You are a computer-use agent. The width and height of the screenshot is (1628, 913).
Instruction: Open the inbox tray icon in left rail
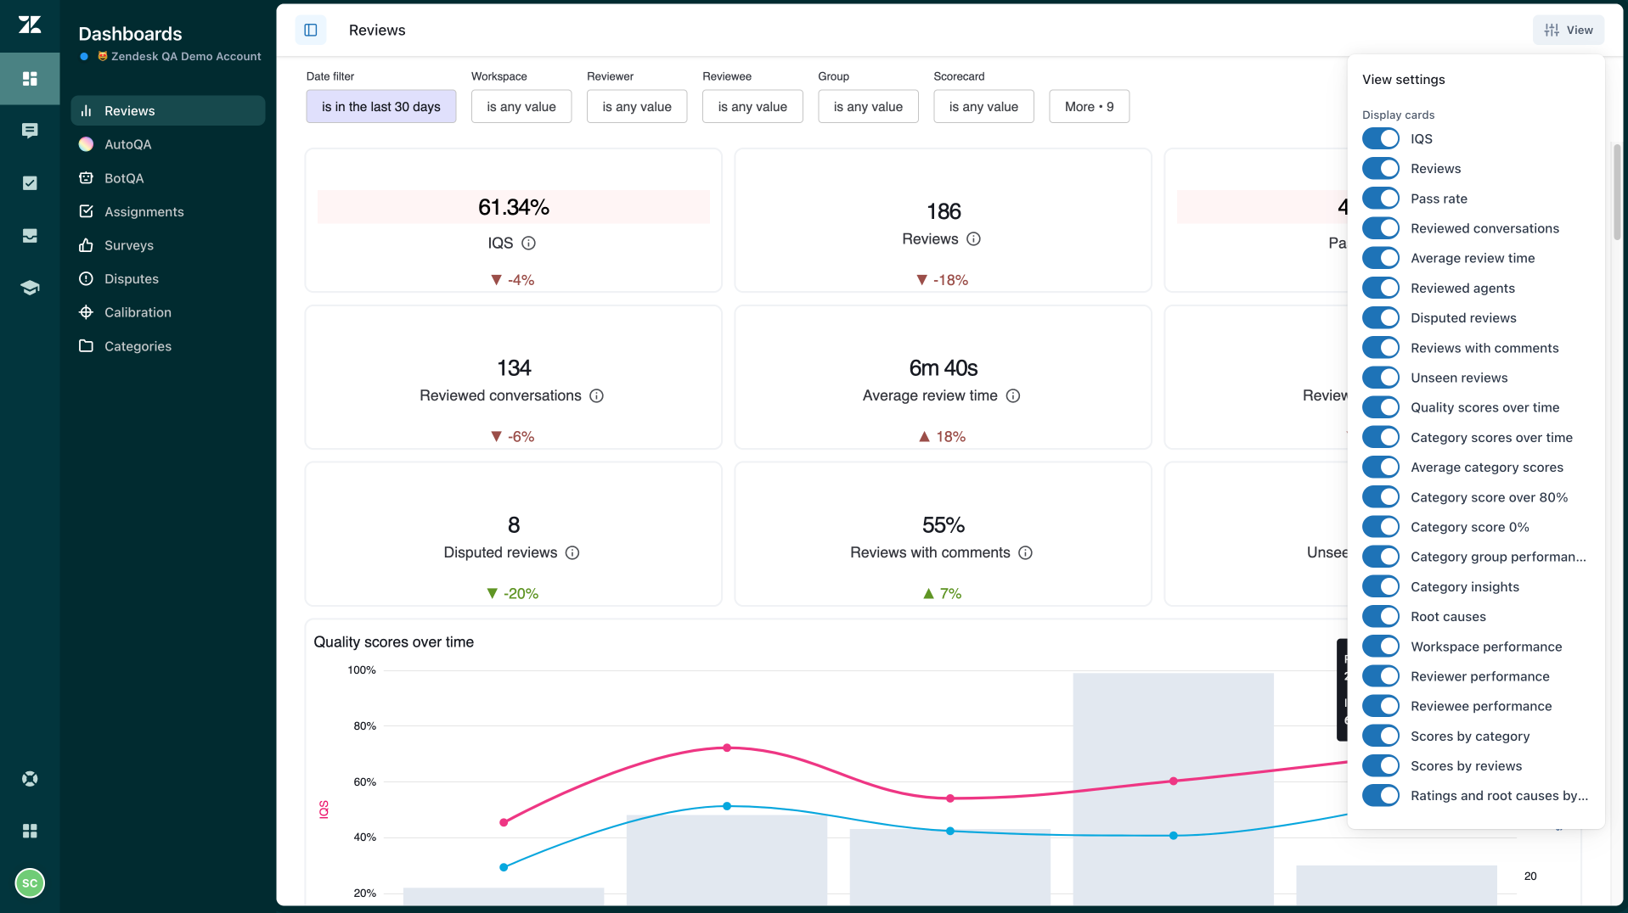[30, 236]
